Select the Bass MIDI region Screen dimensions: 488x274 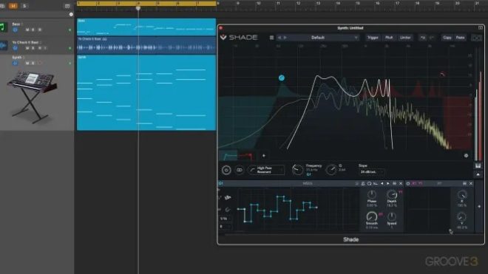click(146, 27)
